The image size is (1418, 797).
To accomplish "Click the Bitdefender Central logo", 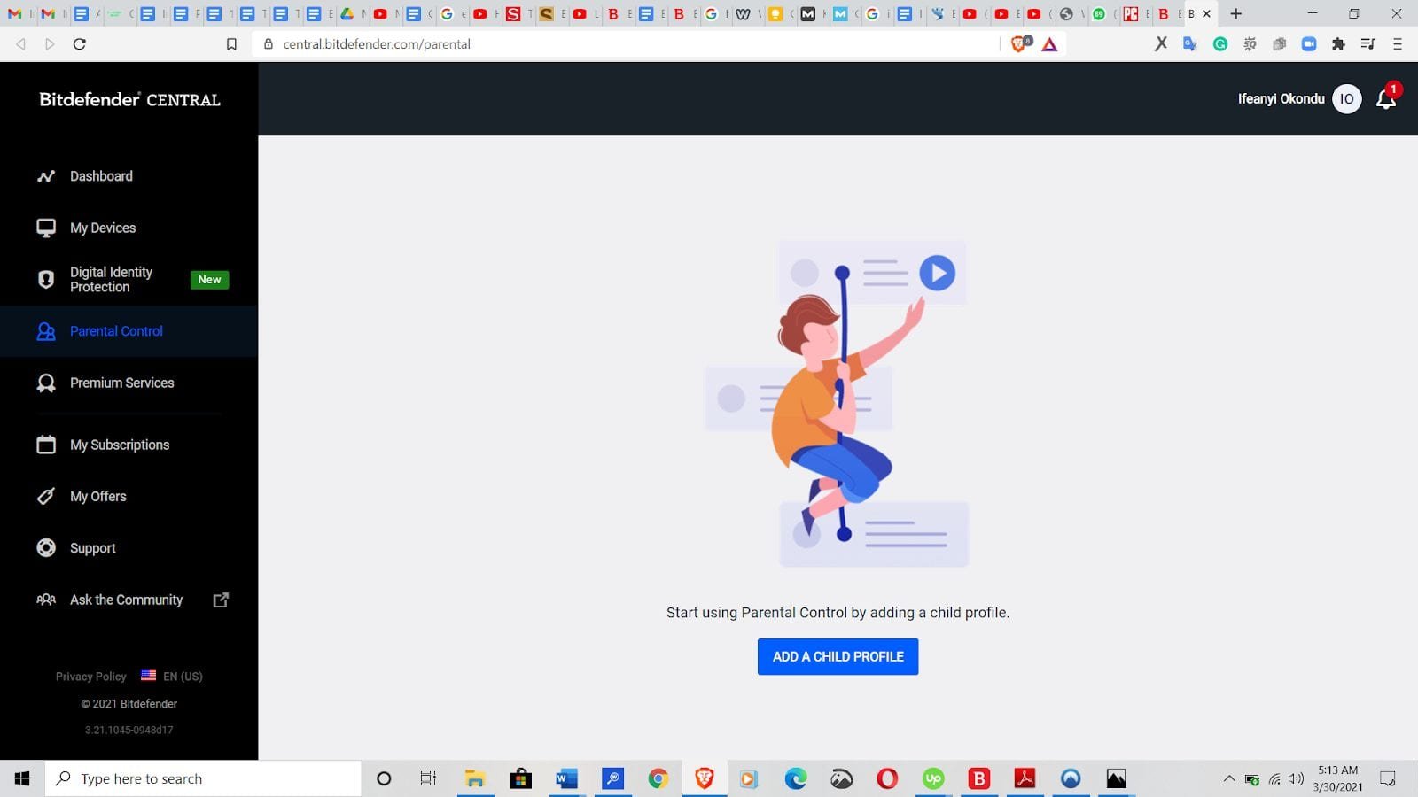I will (129, 99).
